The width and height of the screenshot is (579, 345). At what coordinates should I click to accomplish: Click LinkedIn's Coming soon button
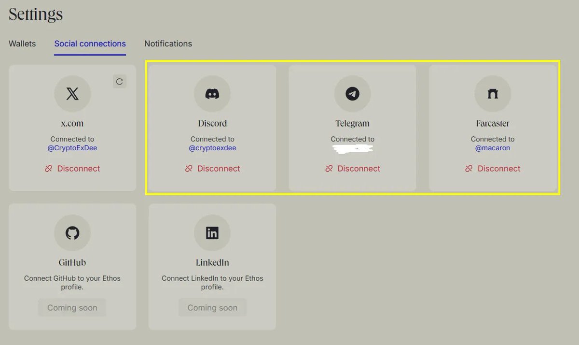pos(212,308)
